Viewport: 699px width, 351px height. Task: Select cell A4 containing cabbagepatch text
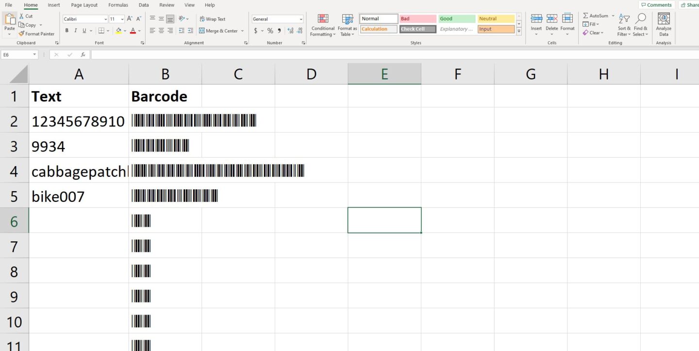[79, 171]
